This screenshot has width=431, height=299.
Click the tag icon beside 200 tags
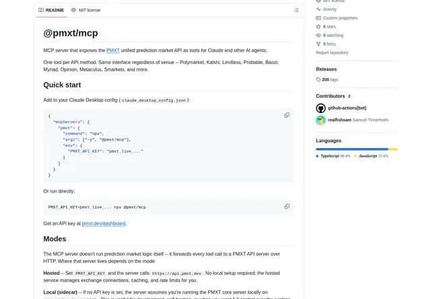pos(319,79)
